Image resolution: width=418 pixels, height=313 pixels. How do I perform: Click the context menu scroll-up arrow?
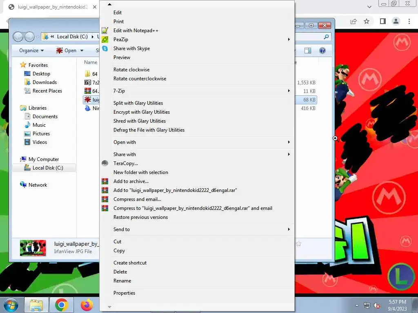tap(109, 4)
